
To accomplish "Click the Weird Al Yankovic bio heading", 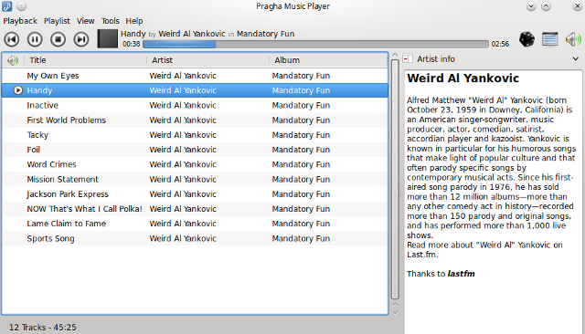I will tap(463, 78).
